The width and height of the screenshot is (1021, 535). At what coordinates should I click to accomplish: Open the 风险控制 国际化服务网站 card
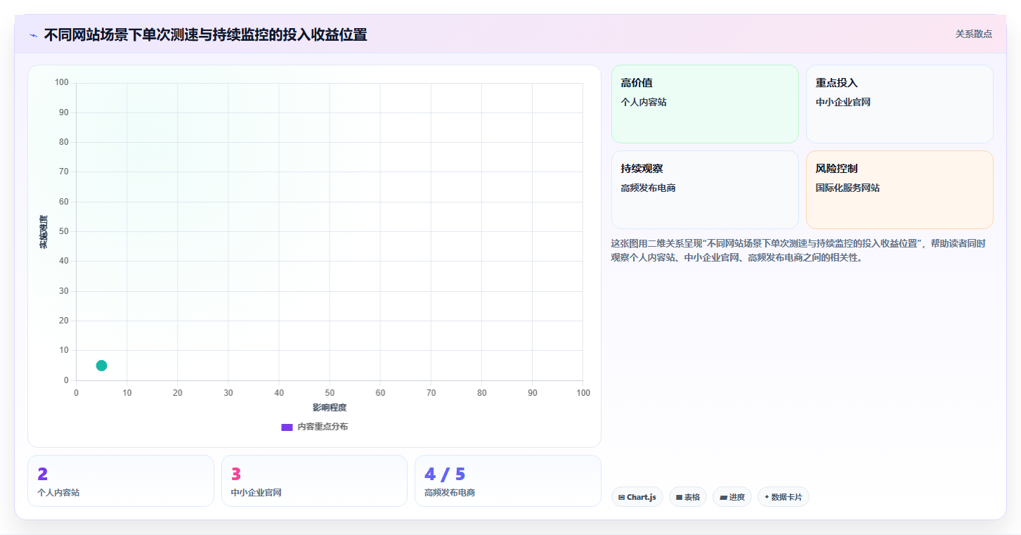coord(899,190)
